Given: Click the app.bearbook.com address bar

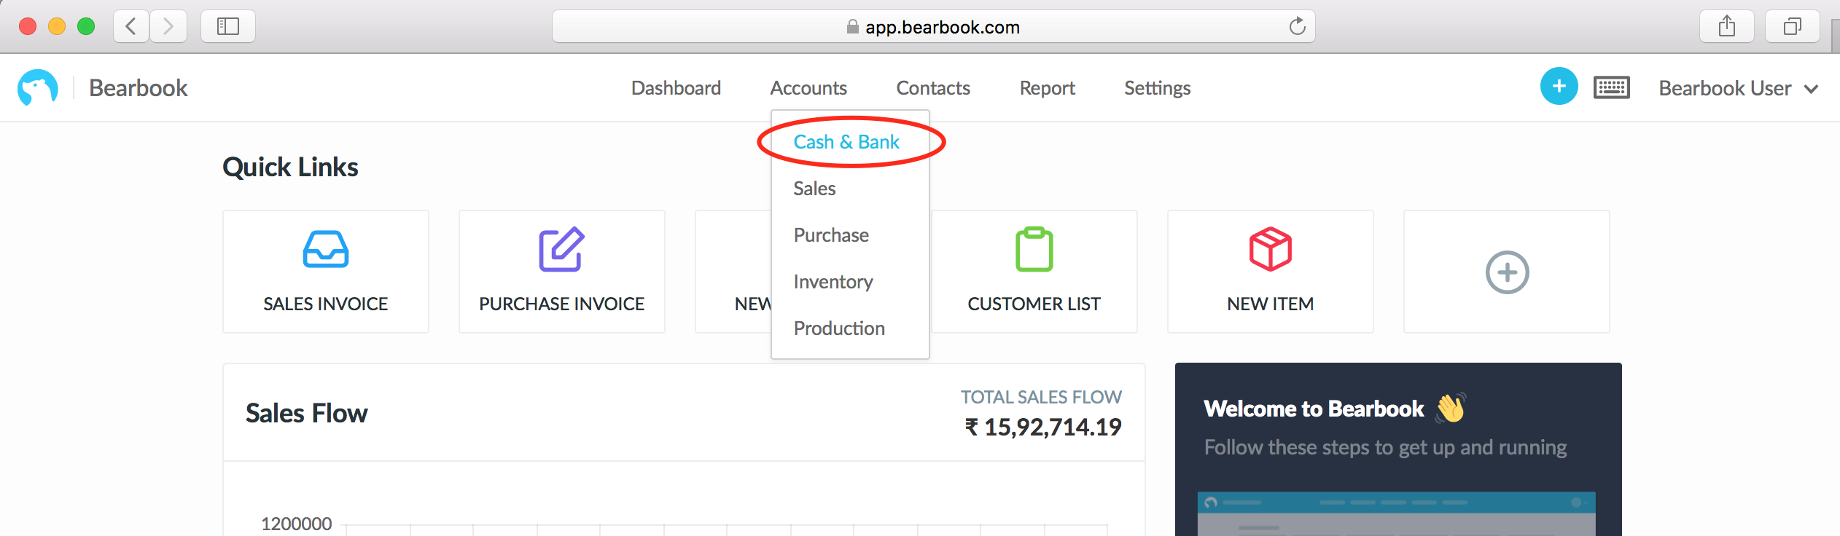Looking at the screenshot, I should (x=933, y=27).
